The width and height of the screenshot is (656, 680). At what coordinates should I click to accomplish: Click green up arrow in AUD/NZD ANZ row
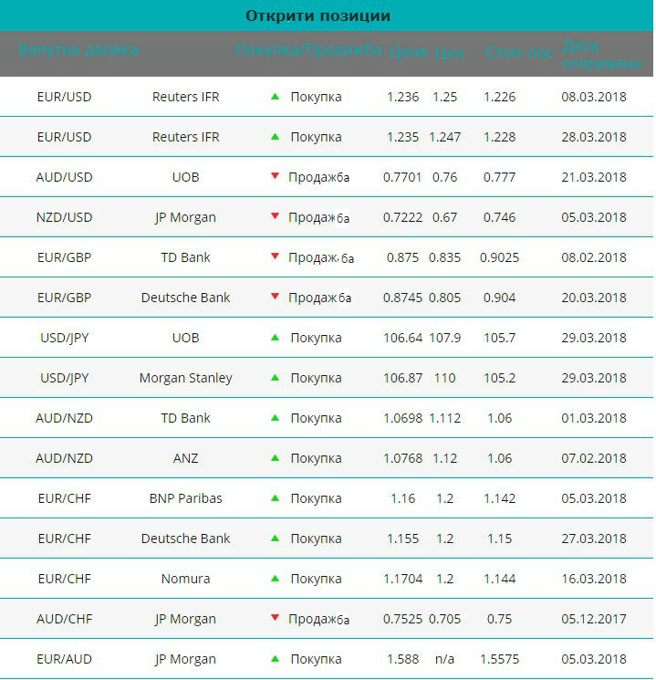tap(275, 458)
